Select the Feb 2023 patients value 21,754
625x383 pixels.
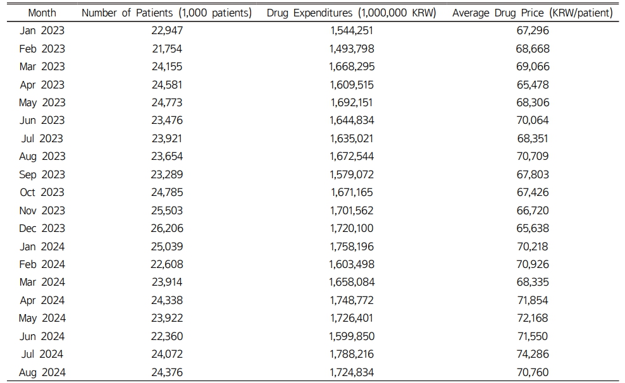166,49
